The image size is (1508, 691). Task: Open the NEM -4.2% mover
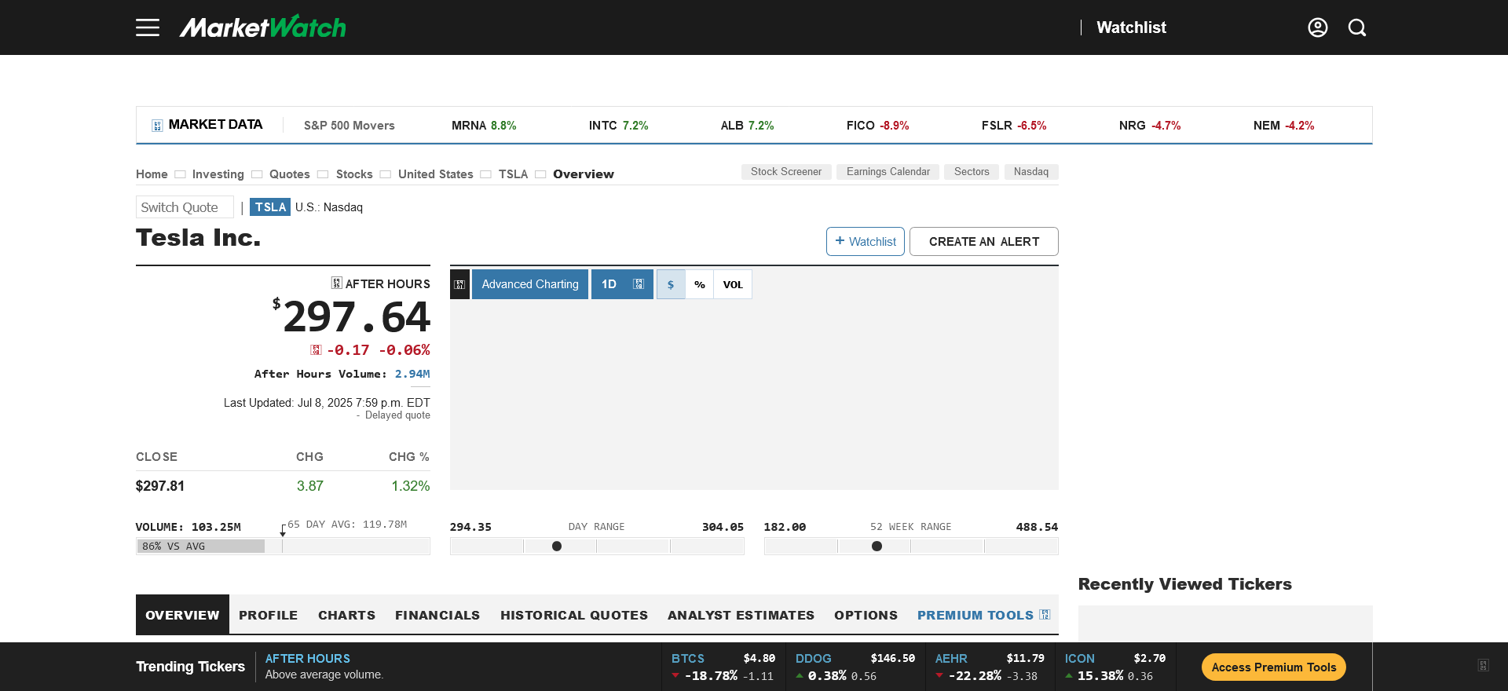[1283, 126]
